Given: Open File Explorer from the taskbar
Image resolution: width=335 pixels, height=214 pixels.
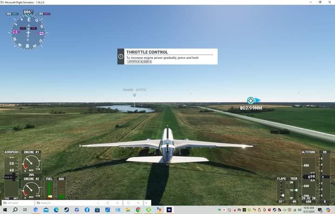Looking at the screenshot, I should 128,210.
